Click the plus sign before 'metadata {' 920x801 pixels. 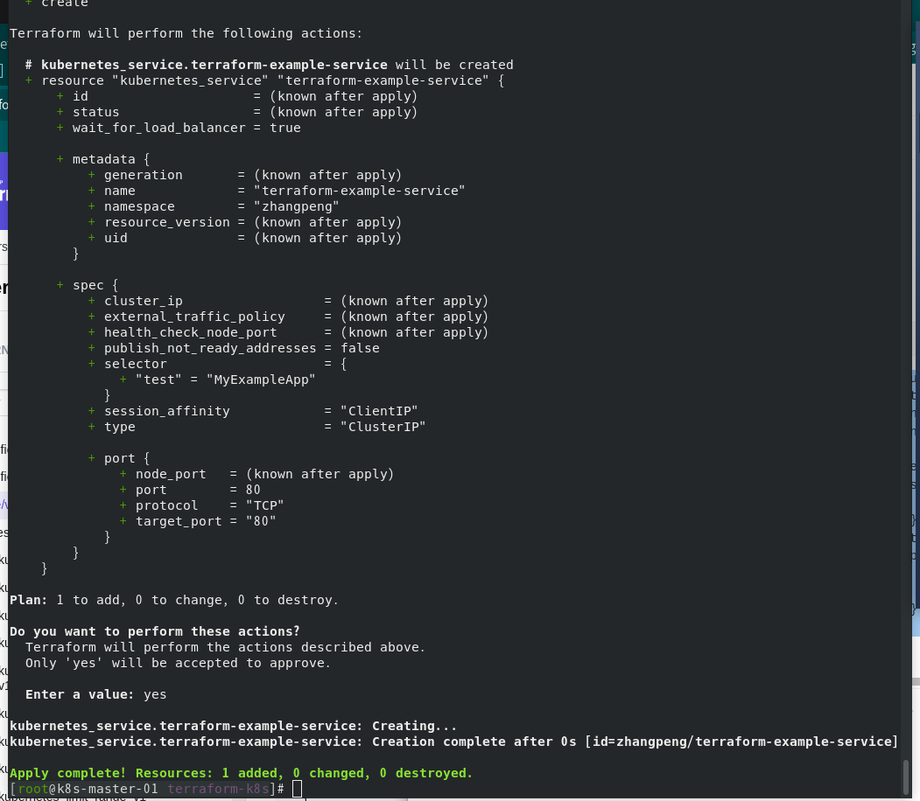60,159
